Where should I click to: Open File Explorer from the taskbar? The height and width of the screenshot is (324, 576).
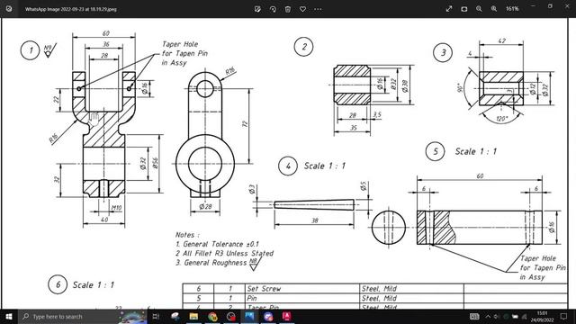[x=193, y=316]
